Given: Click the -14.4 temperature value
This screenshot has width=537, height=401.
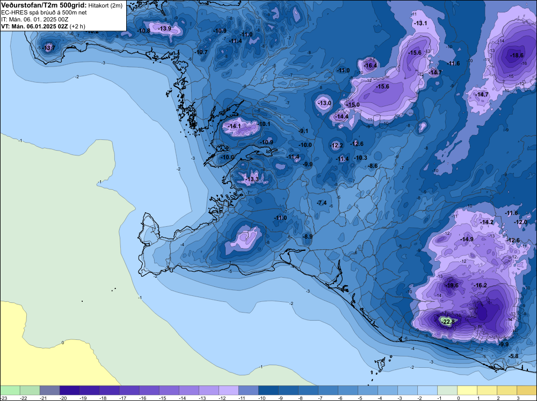Looking at the screenshot, I should click(342, 116).
